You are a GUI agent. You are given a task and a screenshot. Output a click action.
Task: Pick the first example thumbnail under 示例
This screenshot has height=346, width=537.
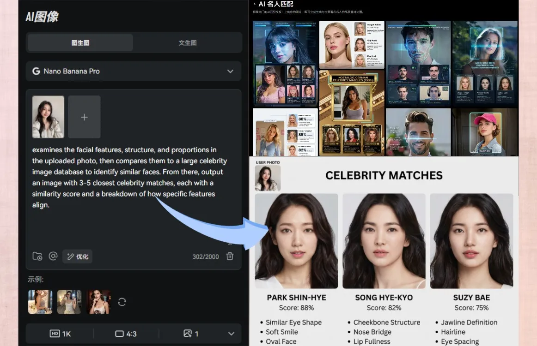pos(40,302)
